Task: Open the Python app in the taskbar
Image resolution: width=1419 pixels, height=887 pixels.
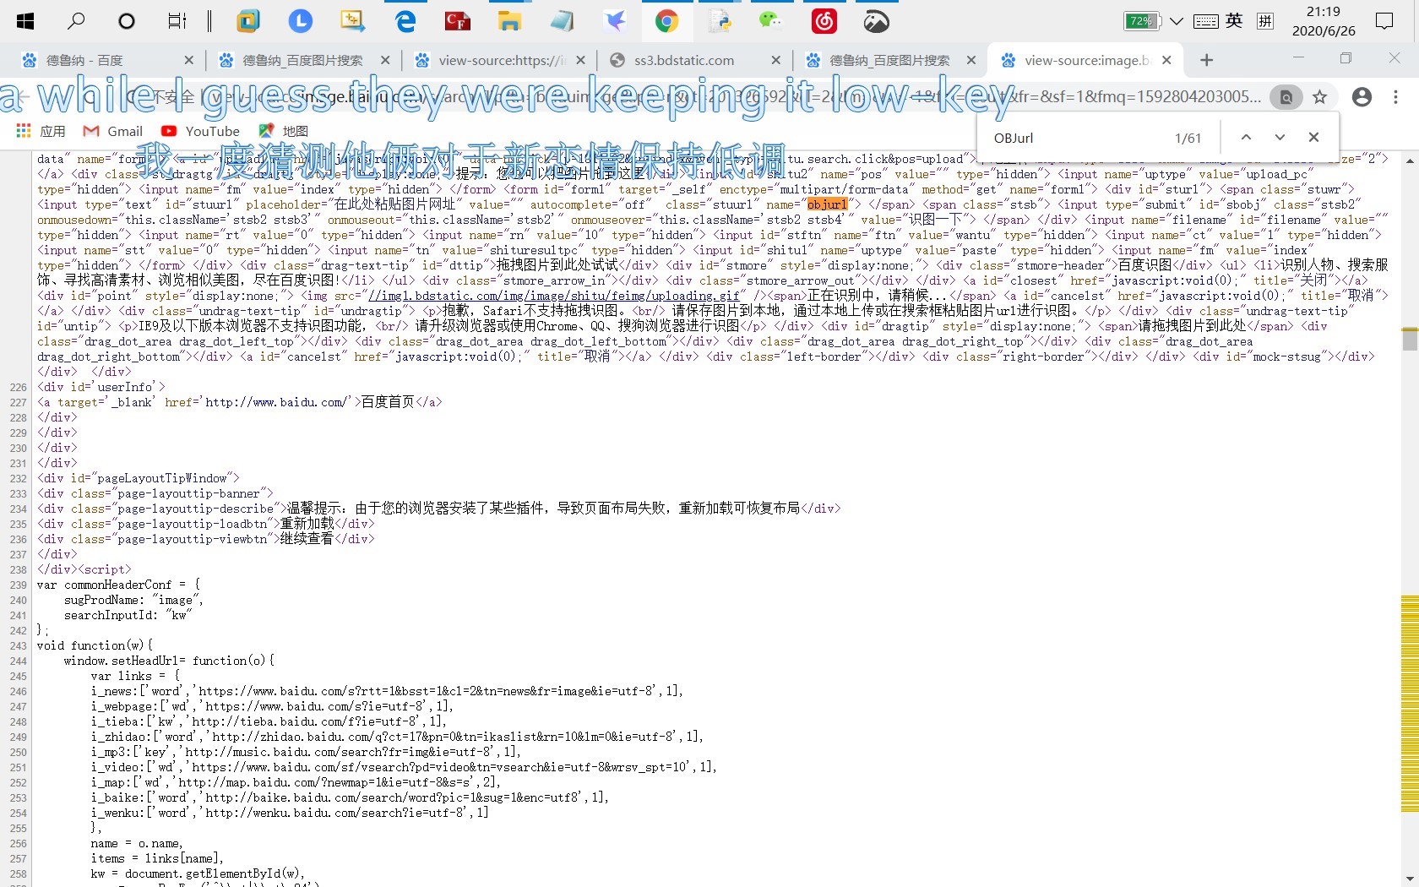Action: [720, 21]
